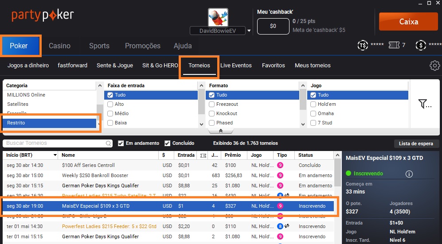This screenshot has height=244, width=442.
Task: Click the partypoker logo
Action: click(43, 15)
